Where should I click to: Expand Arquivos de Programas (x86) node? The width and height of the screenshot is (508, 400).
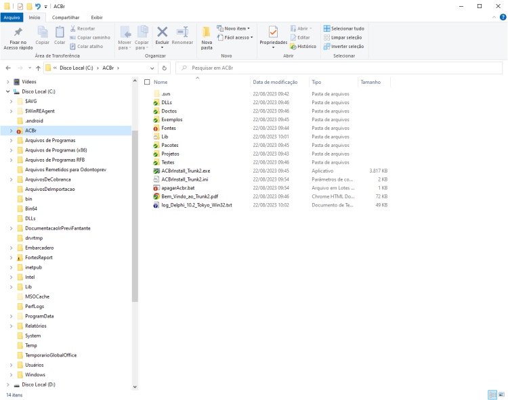(12, 150)
